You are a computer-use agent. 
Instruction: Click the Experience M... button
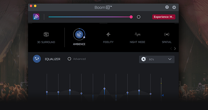click(x=164, y=17)
